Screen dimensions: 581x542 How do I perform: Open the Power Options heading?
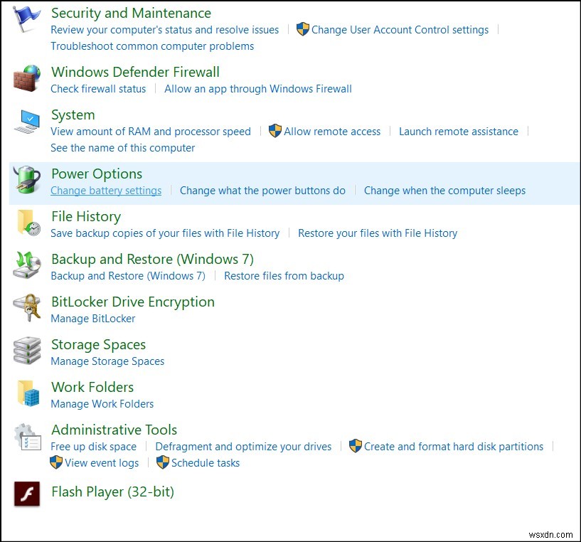click(x=97, y=174)
